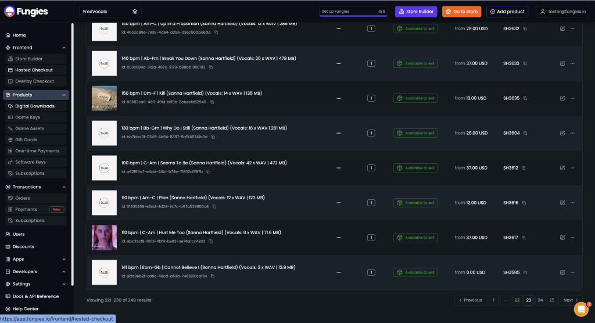
Task: Jump to page 22
Action: [517, 300]
